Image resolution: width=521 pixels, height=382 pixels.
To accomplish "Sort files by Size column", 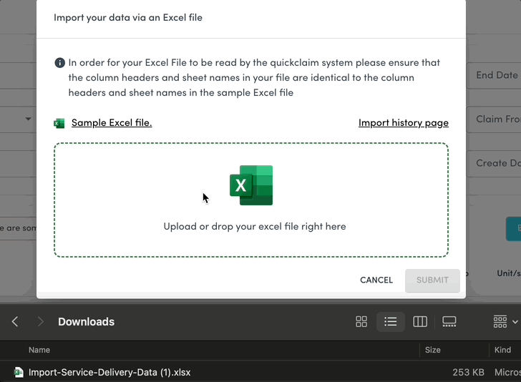I will coord(432,350).
